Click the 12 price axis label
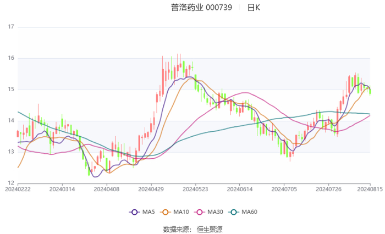Image resolution: width=385 pixels, height=234 pixels. (x=11, y=183)
